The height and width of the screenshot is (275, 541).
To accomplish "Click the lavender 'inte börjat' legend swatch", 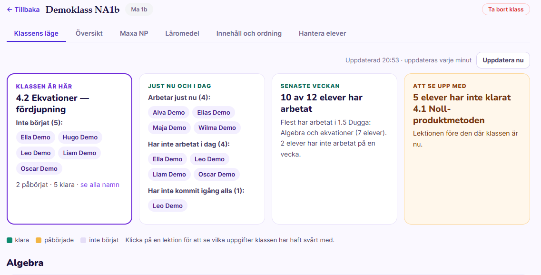I will (x=83, y=240).
